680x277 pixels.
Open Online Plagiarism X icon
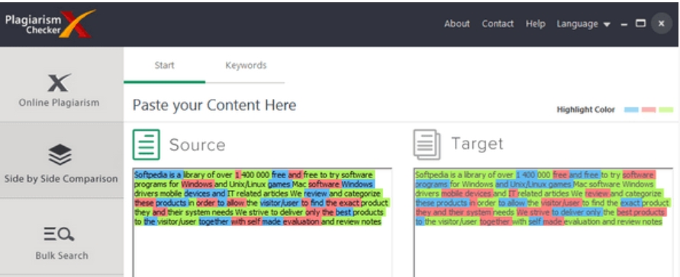click(x=59, y=82)
